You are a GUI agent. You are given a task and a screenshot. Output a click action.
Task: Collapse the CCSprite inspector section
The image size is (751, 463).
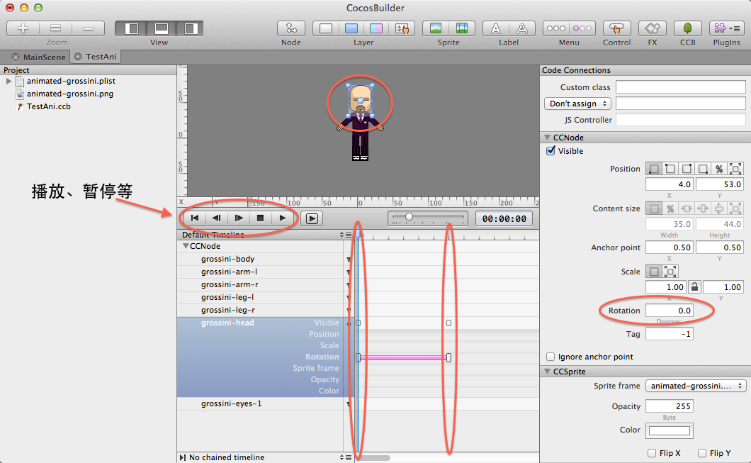tap(547, 372)
